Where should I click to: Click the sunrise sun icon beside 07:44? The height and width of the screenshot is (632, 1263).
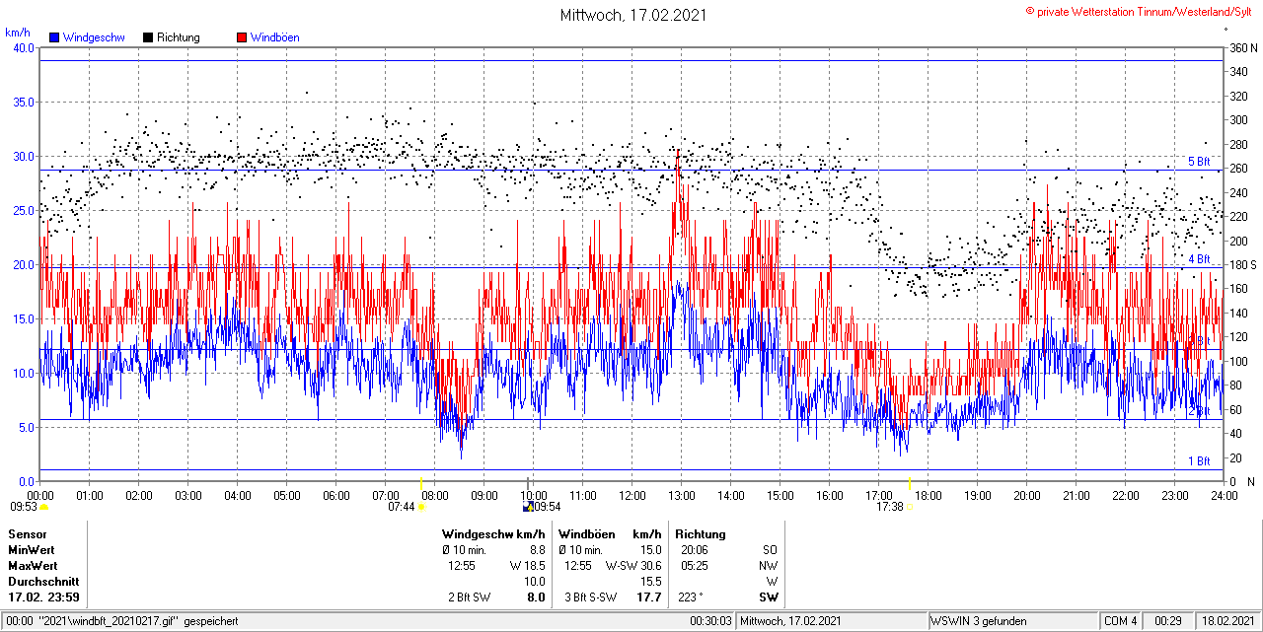pos(422,507)
